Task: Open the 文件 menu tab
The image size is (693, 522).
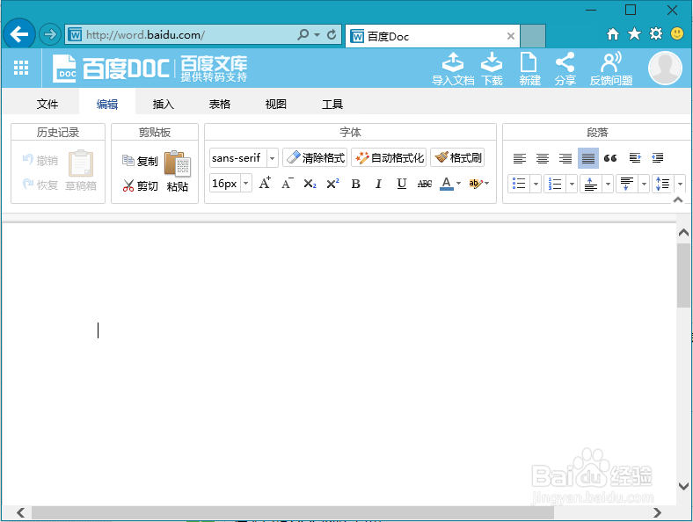Action: pos(47,105)
